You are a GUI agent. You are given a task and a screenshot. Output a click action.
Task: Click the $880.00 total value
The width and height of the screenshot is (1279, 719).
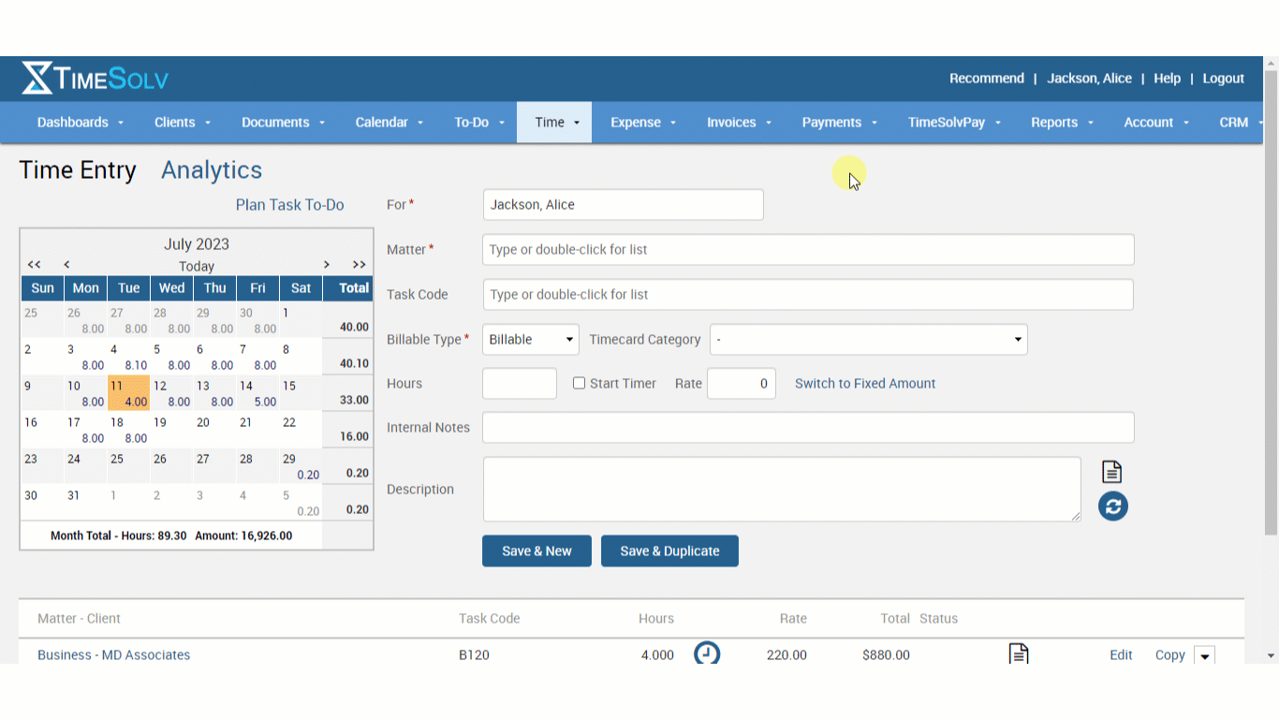click(886, 655)
